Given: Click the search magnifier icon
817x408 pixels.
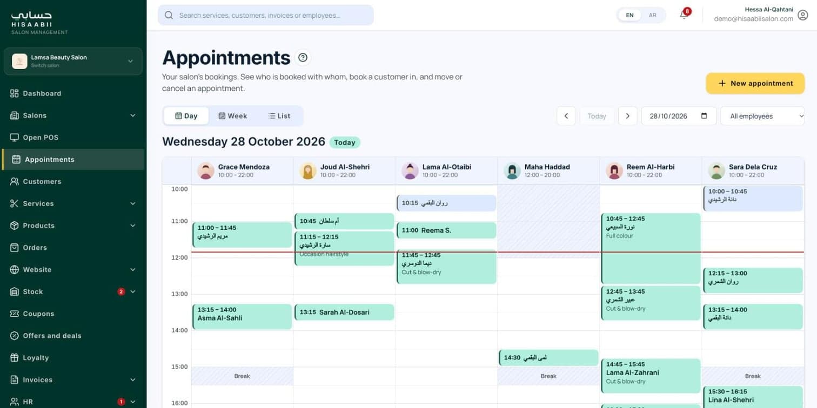Looking at the screenshot, I should tap(169, 15).
